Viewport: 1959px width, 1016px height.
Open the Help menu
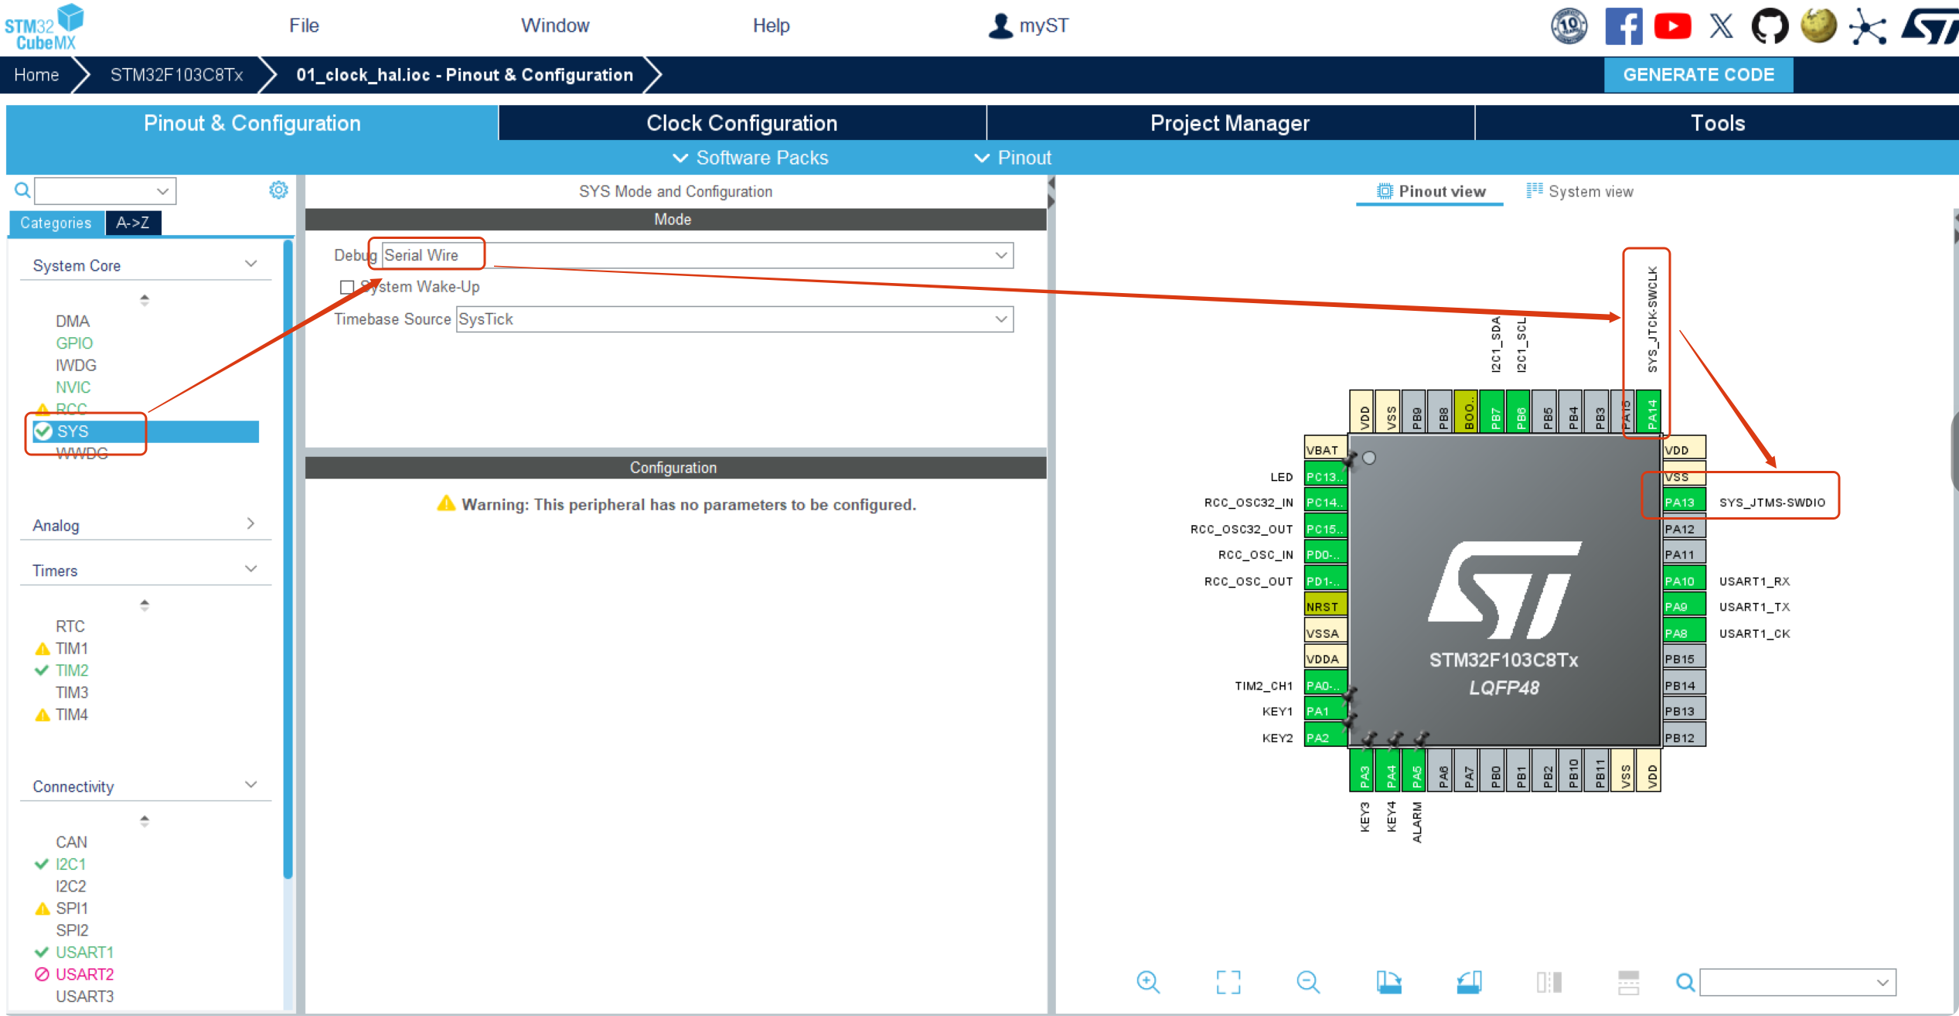tap(771, 26)
